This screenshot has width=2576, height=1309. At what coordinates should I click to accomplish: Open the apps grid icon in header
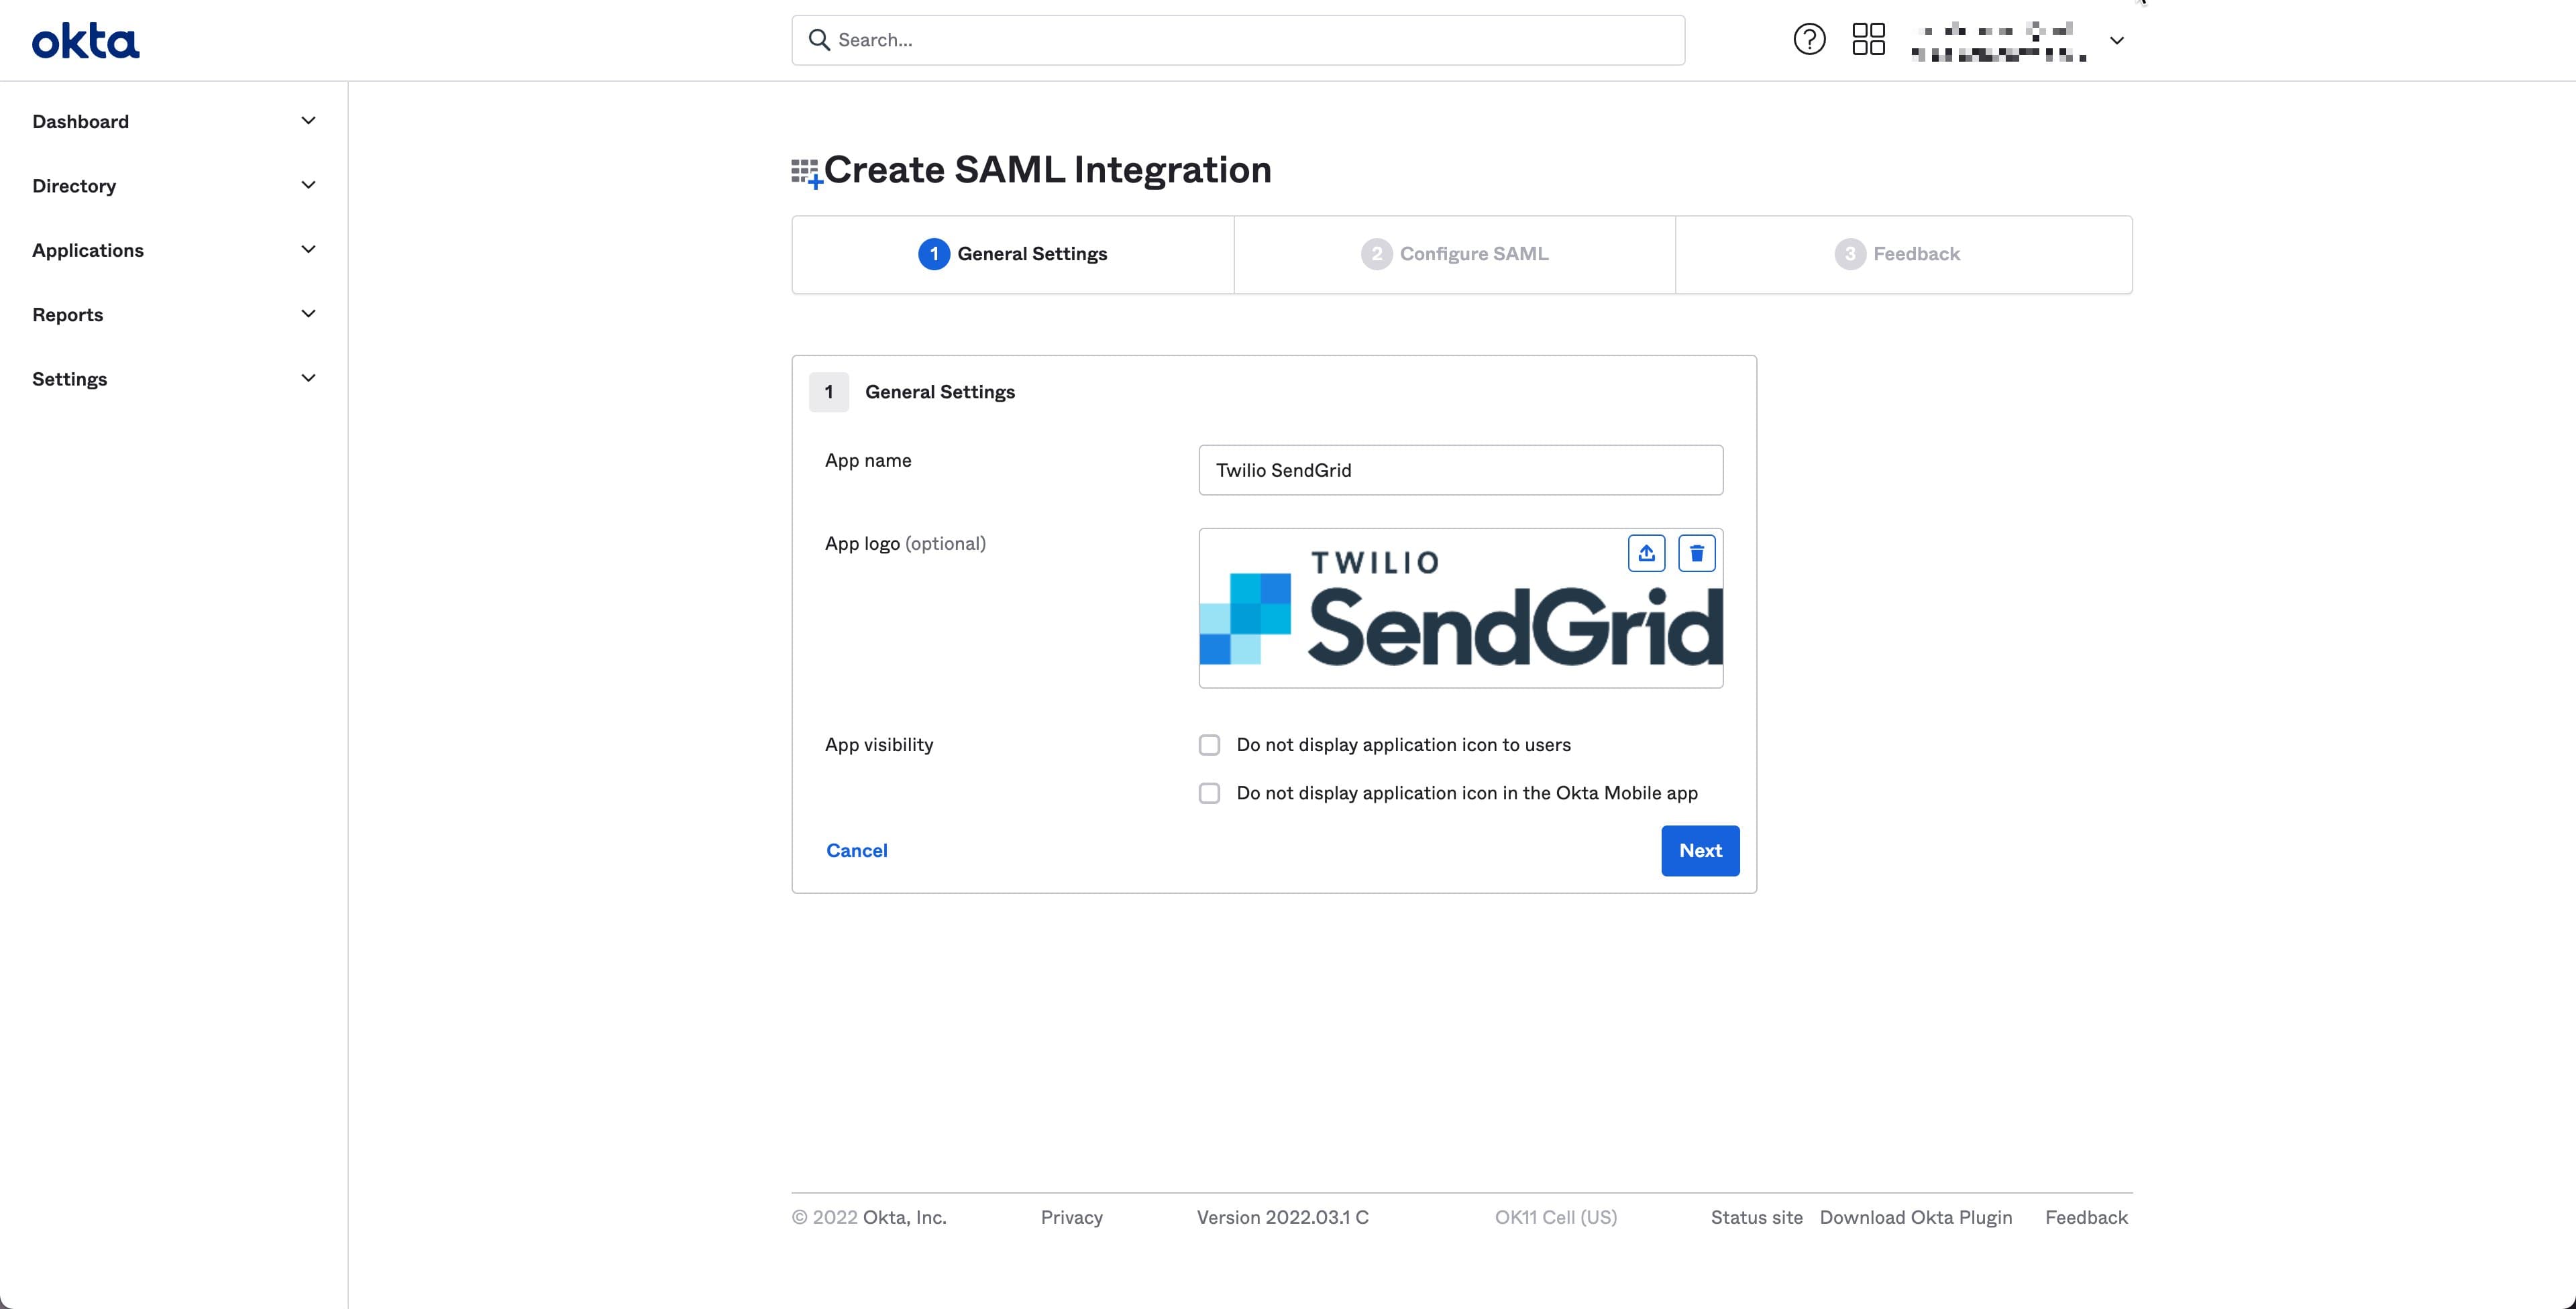[x=1868, y=39]
